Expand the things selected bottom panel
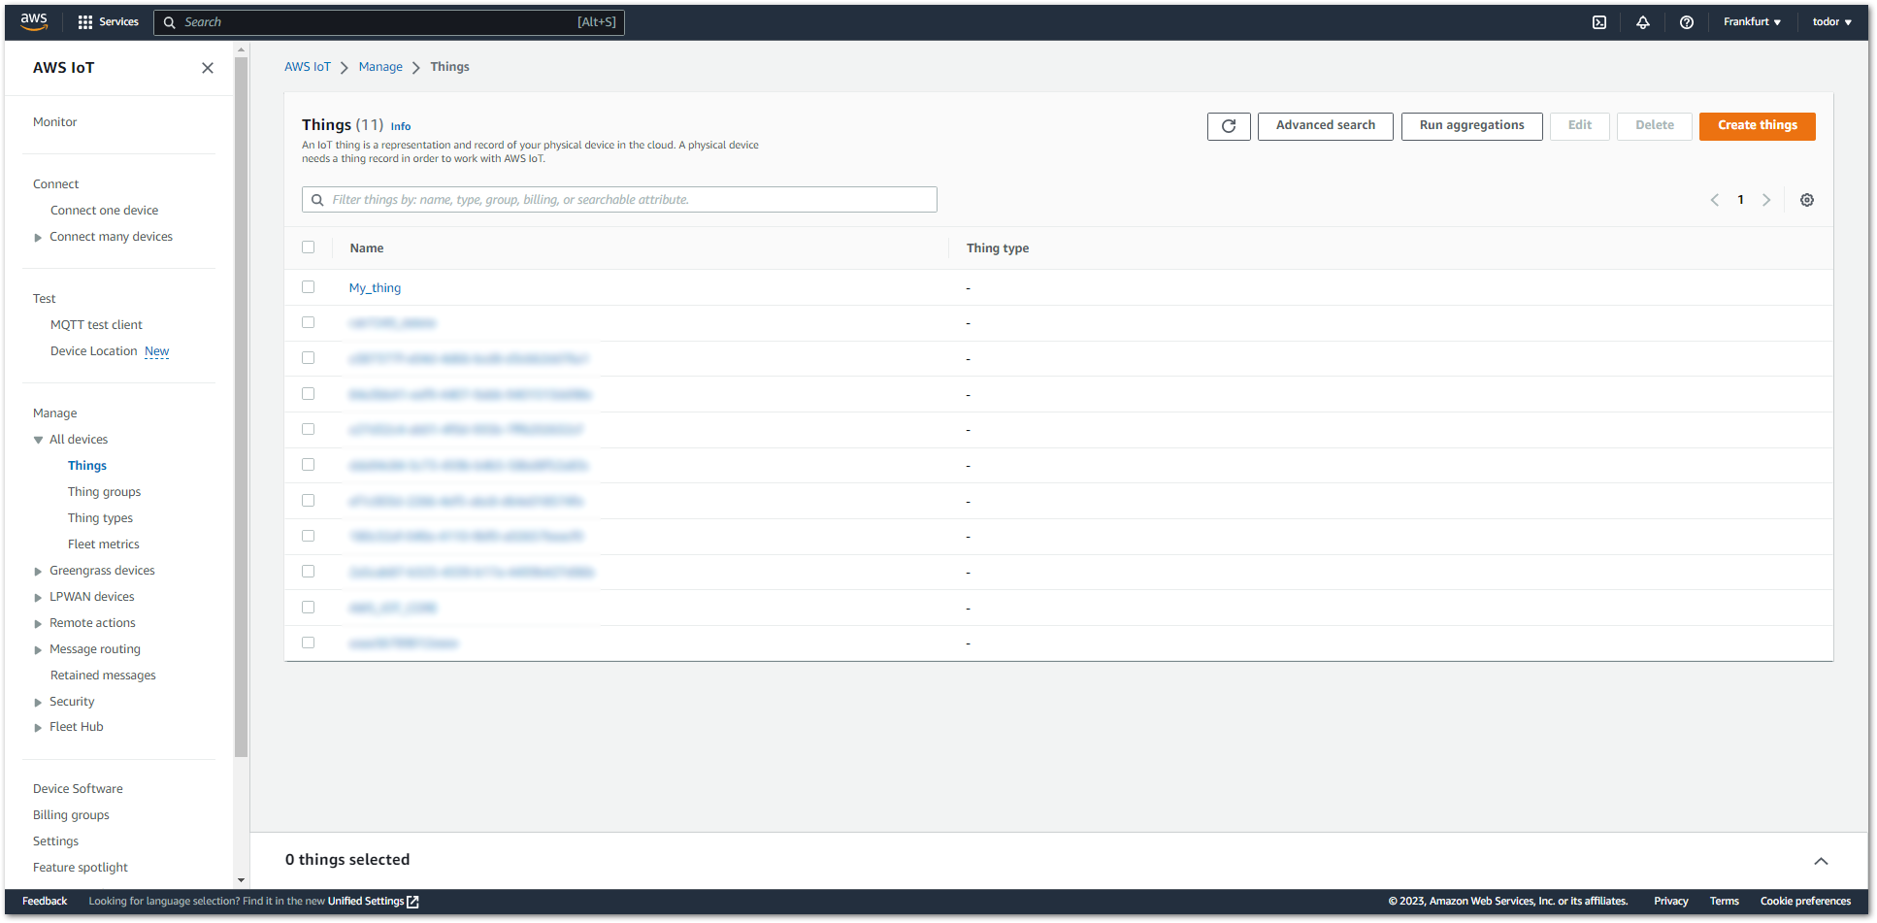The height and width of the screenshot is (923, 1877). click(1822, 861)
